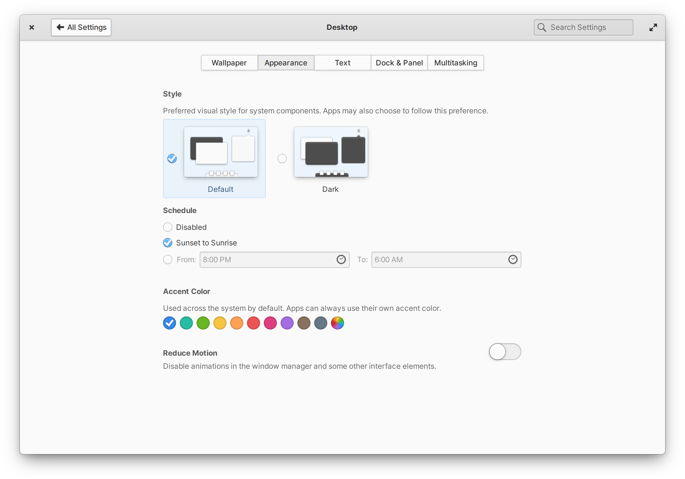The height and width of the screenshot is (479, 685).
Task: Click the All Settings button
Action: (81, 27)
